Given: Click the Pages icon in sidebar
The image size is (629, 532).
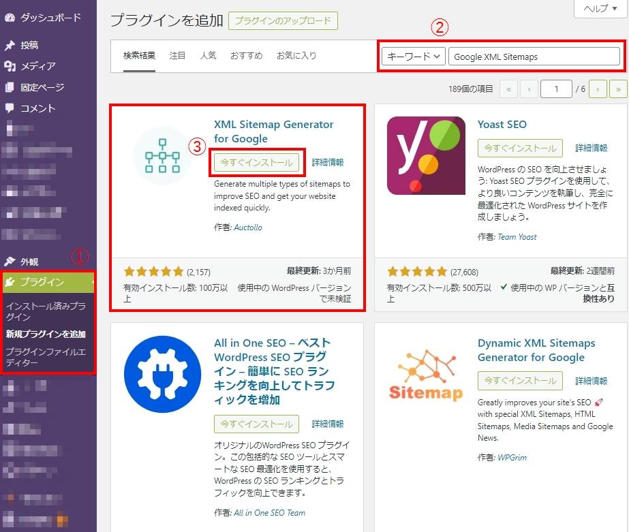Looking at the screenshot, I should [10, 87].
